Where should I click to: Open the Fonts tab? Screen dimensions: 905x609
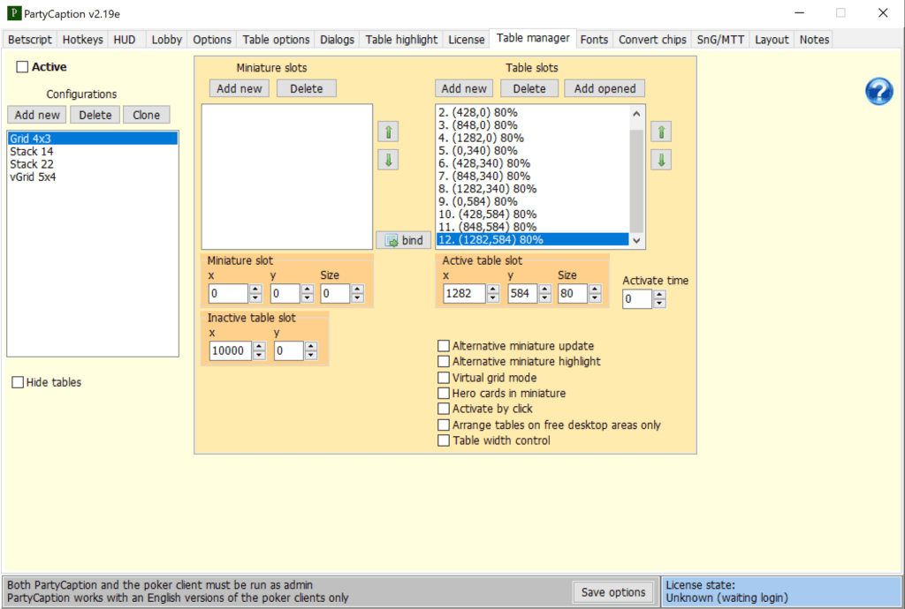[x=594, y=39]
